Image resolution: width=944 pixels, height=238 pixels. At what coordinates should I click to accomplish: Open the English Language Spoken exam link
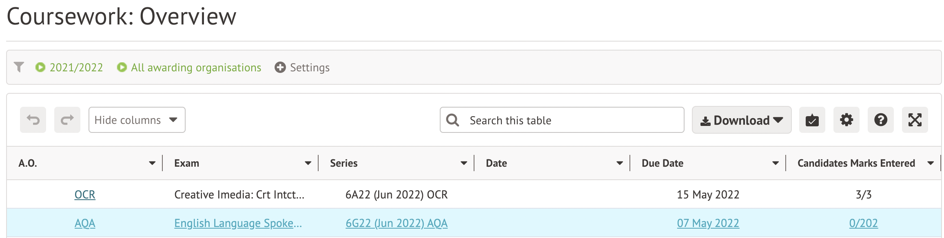tap(238, 223)
